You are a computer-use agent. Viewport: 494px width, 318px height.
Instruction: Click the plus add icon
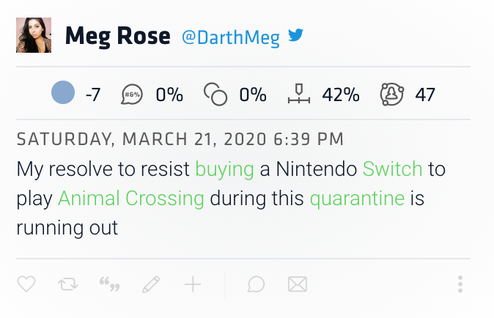point(193,284)
